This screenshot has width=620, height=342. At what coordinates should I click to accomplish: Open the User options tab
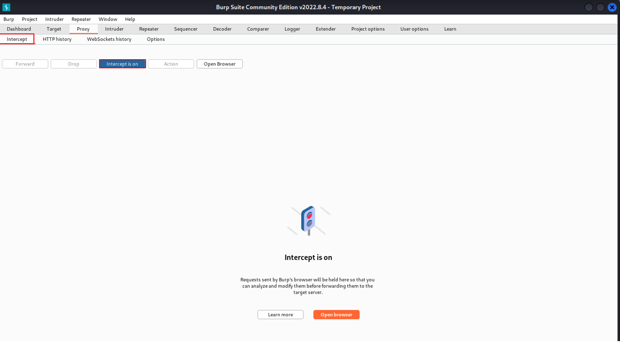pyautogui.click(x=414, y=29)
